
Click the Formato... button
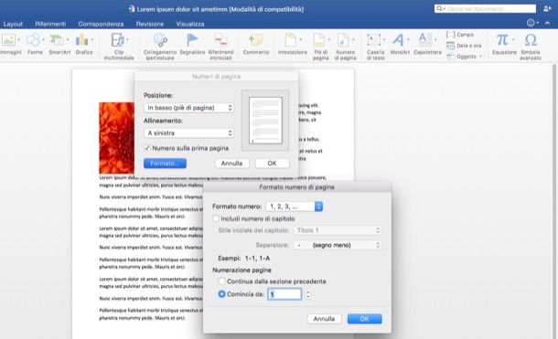(x=165, y=163)
